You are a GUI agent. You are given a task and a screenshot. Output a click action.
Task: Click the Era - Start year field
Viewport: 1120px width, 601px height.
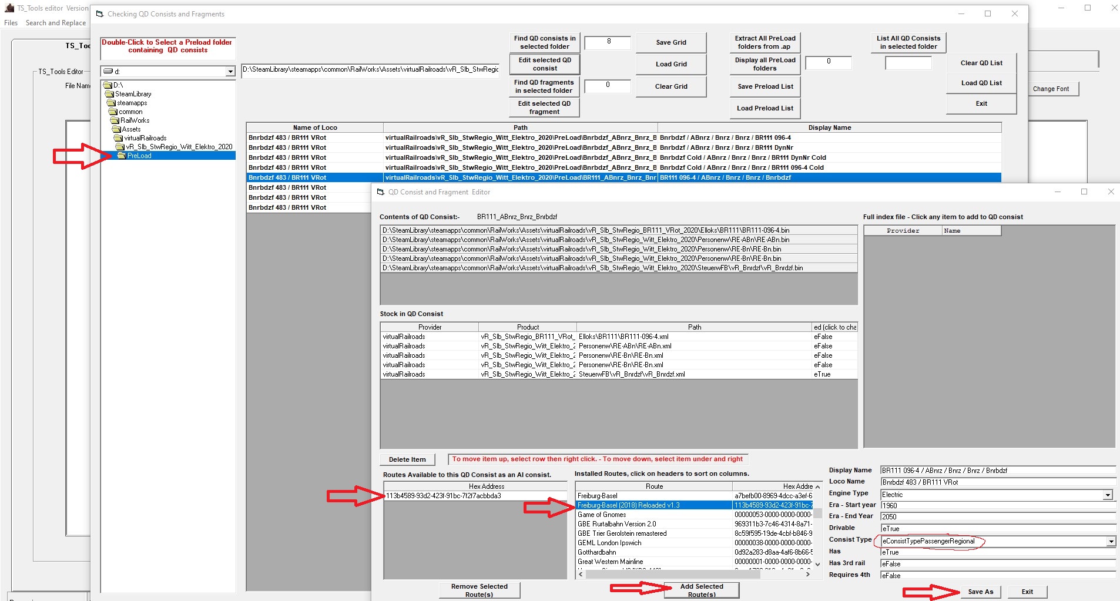pos(998,505)
